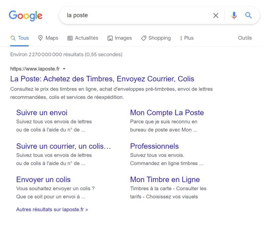Go to the Images tab
The height and width of the screenshot is (225, 268).
pyautogui.click(x=119, y=38)
